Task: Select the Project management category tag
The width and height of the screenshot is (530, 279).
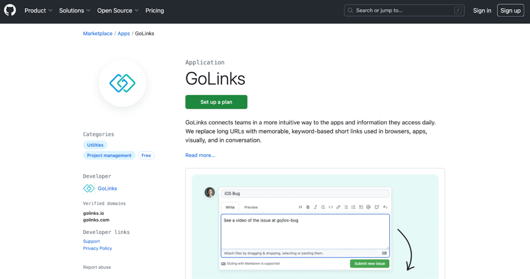Action: (x=109, y=155)
